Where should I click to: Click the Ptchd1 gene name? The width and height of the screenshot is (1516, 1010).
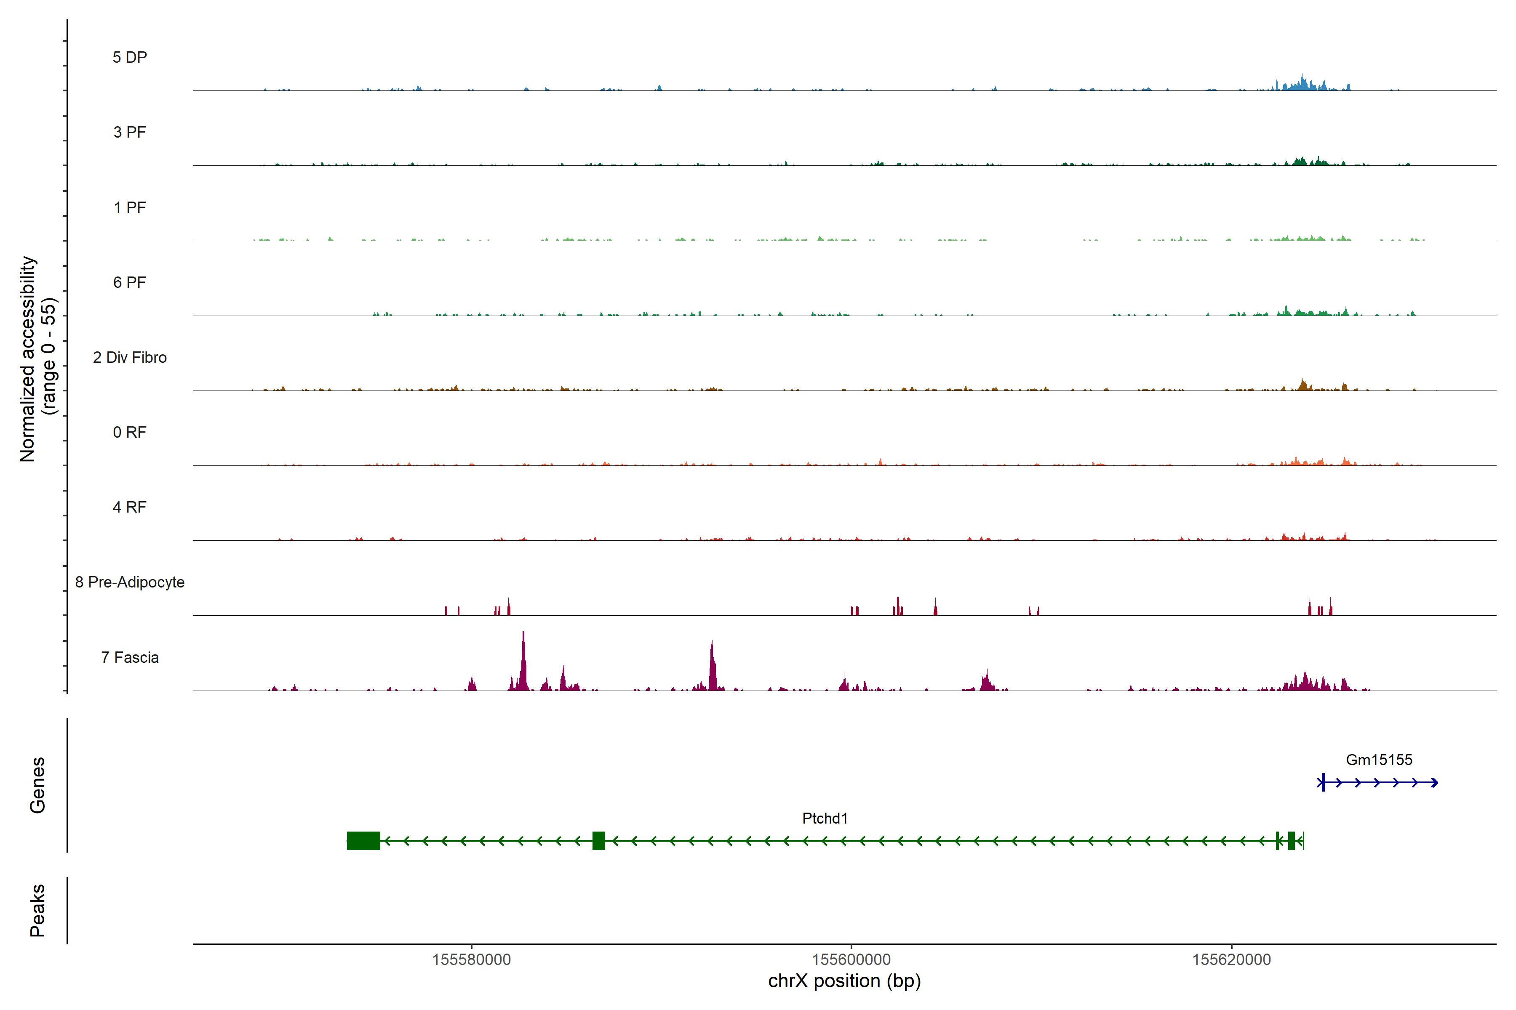coord(825,818)
